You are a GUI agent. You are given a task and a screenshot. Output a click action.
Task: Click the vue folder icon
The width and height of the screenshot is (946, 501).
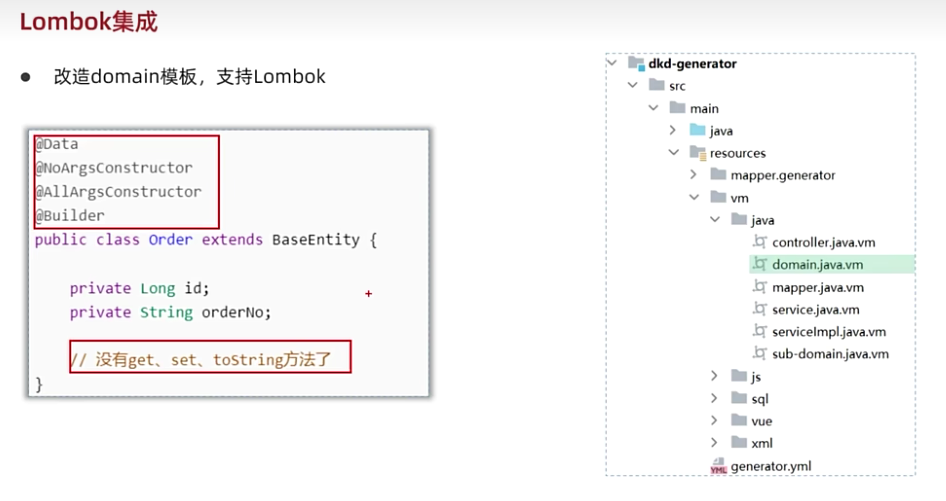739,420
